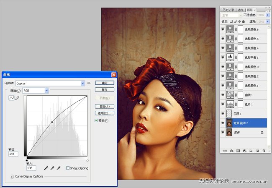
Task: Select levels icon of 色阶 1 layer
Action: 230,104
